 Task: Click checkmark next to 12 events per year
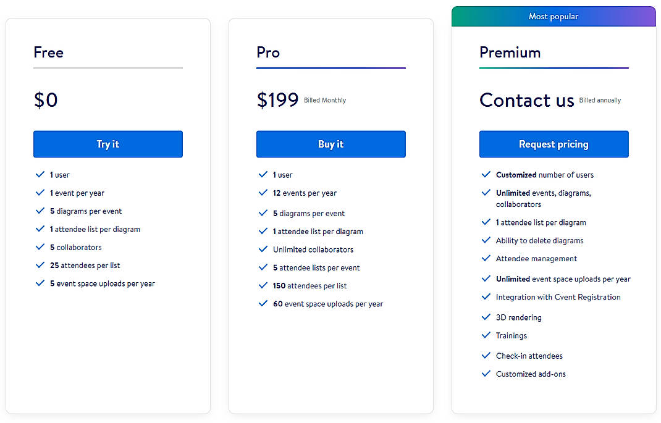pyautogui.click(x=263, y=193)
